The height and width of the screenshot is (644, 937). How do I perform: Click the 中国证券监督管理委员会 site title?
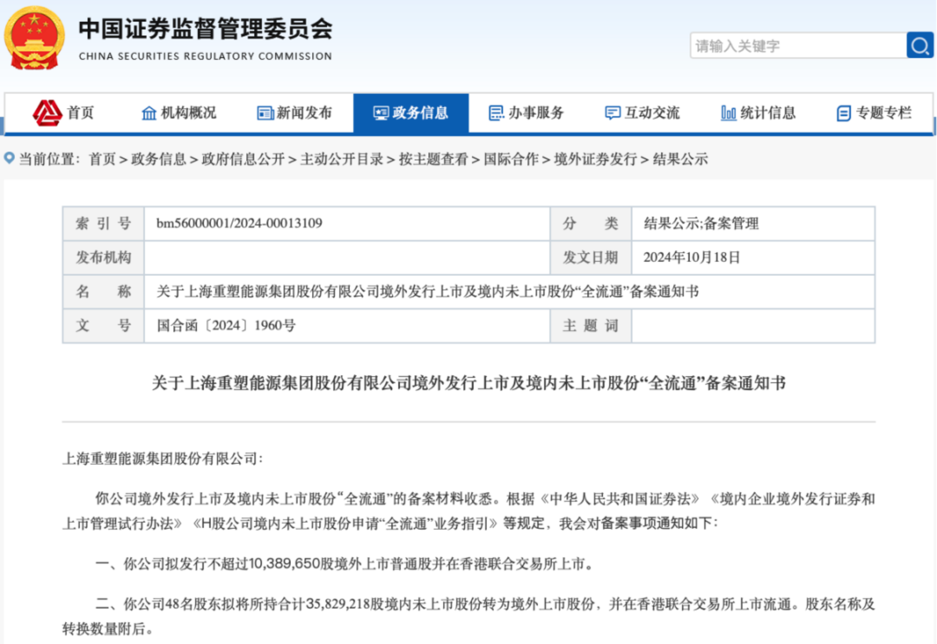click(205, 29)
